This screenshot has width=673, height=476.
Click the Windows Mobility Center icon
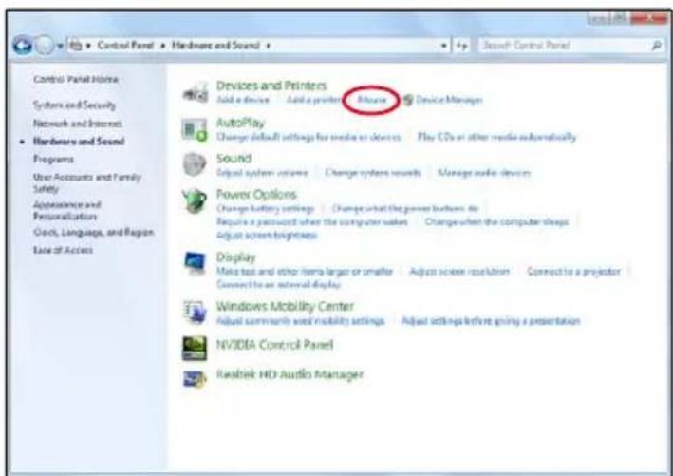coord(195,312)
